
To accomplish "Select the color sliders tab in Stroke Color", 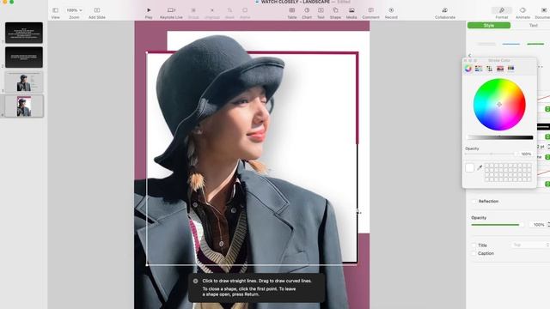I will (479, 69).
